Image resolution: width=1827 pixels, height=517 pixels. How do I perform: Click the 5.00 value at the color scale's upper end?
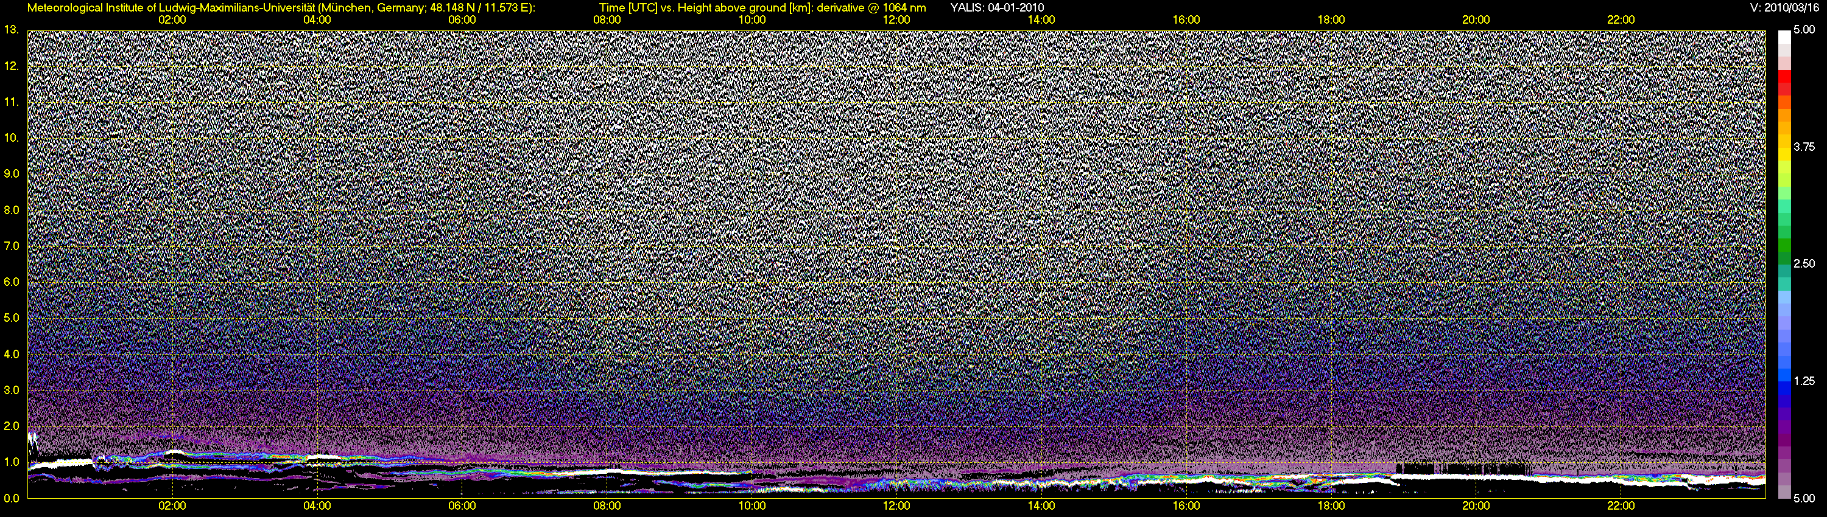(1804, 30)
